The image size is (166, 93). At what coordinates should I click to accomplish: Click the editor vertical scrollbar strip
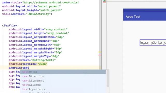(x=100, y=35)
